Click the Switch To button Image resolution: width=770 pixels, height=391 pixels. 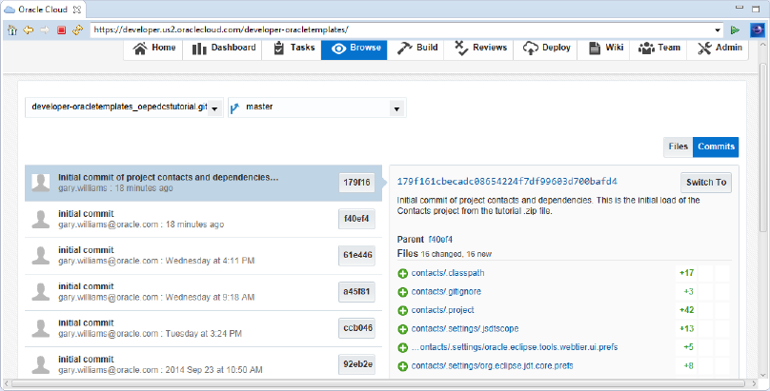(x=705, y=183)
